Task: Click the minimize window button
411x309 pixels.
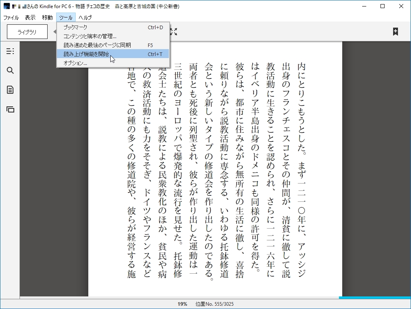Action: [x=364, y=6]
